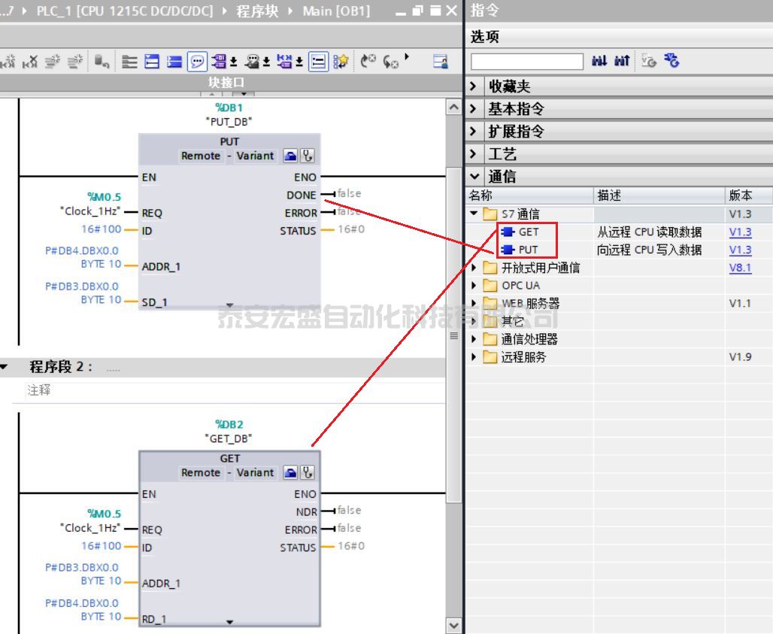This screenshot has width=773, height=634.
Task: Click the editor's vertical scrollbar down arrow
Action: (x=453, y=625)
